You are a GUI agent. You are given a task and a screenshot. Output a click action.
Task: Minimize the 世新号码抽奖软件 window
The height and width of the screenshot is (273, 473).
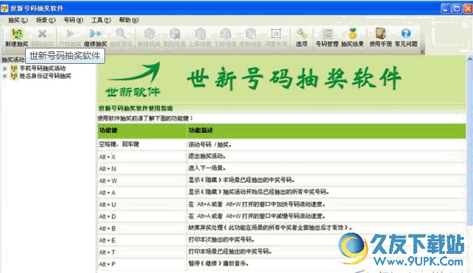pyautogui.click(x=446, y=8)
